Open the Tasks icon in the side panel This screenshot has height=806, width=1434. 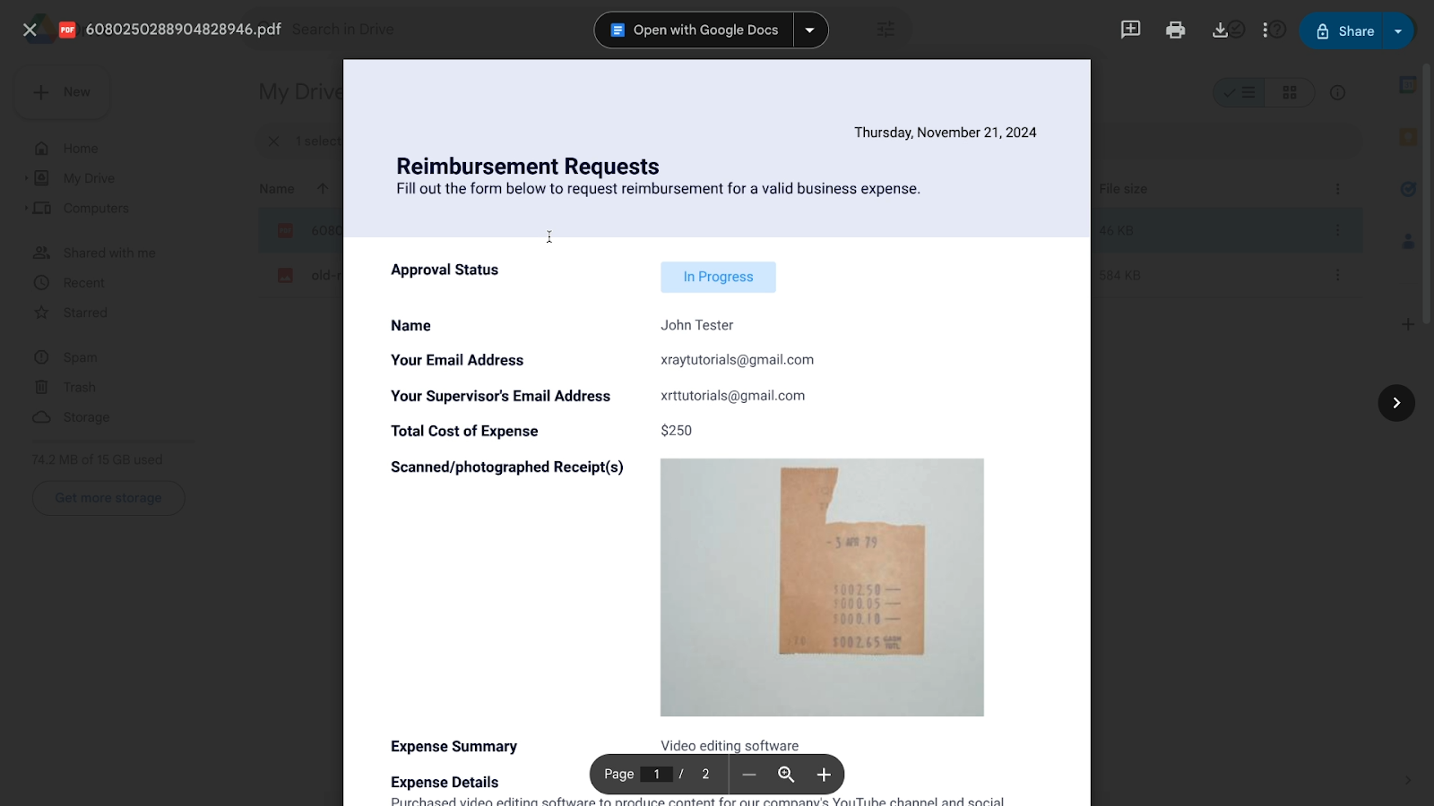pyautogui.click(x=1408, y=189)
